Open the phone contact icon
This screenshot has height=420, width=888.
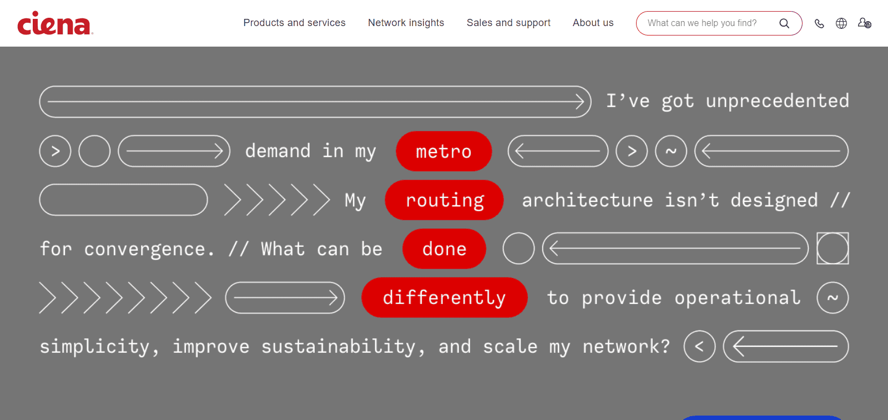point(819,23)
